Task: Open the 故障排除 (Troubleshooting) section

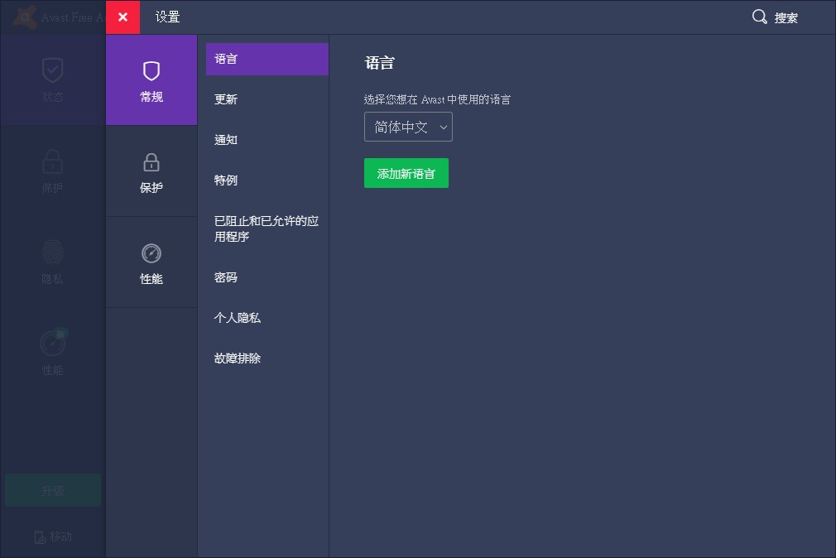Action: coord(237,358)
